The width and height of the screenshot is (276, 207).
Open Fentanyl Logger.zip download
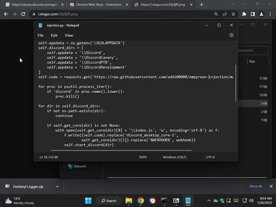coord(28,187)
